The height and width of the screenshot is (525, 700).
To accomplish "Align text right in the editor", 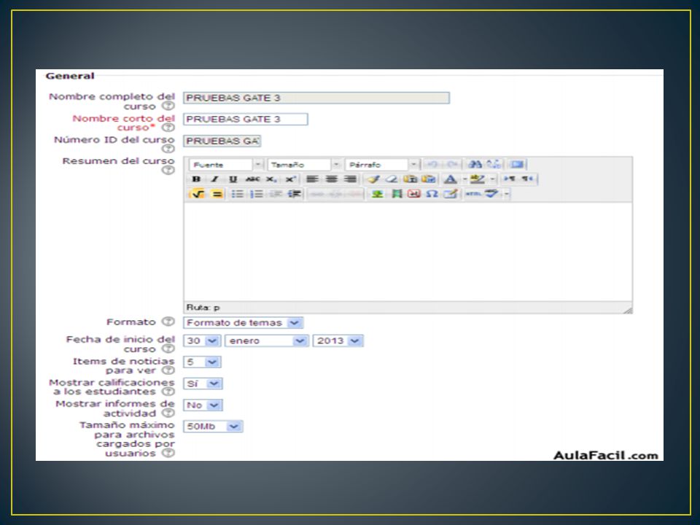I will 350,179.
